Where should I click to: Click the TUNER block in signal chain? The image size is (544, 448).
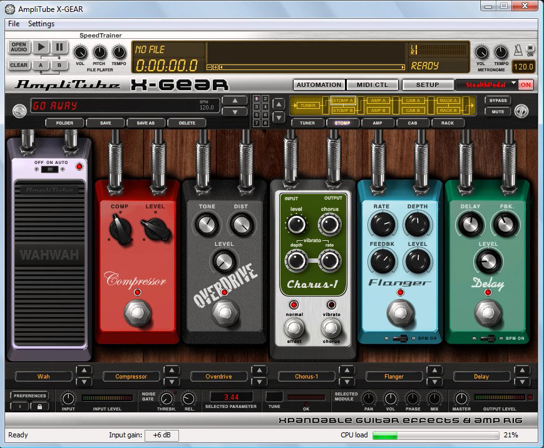tap(308, 105)
